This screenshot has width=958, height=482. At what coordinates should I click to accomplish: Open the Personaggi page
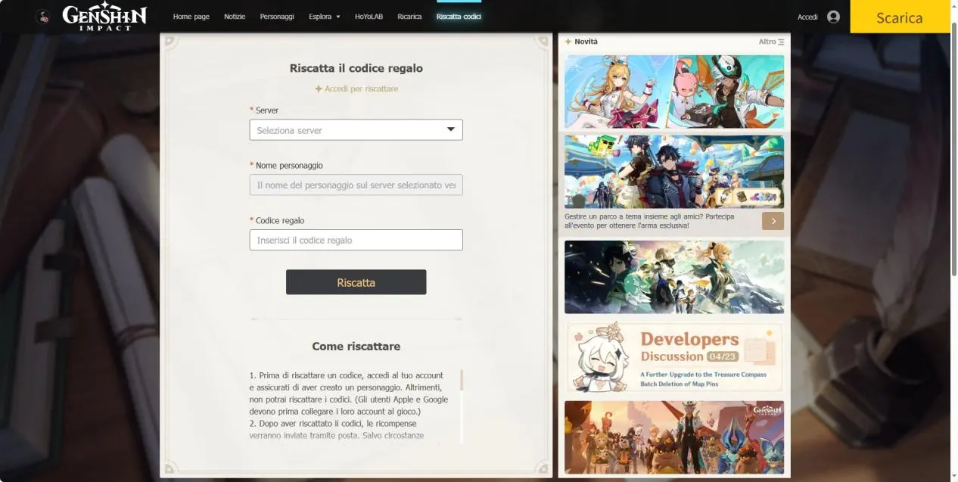(x=277, y=17)
